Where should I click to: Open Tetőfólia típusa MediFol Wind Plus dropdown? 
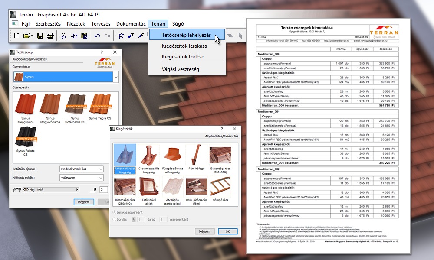(x=82, y=169)
